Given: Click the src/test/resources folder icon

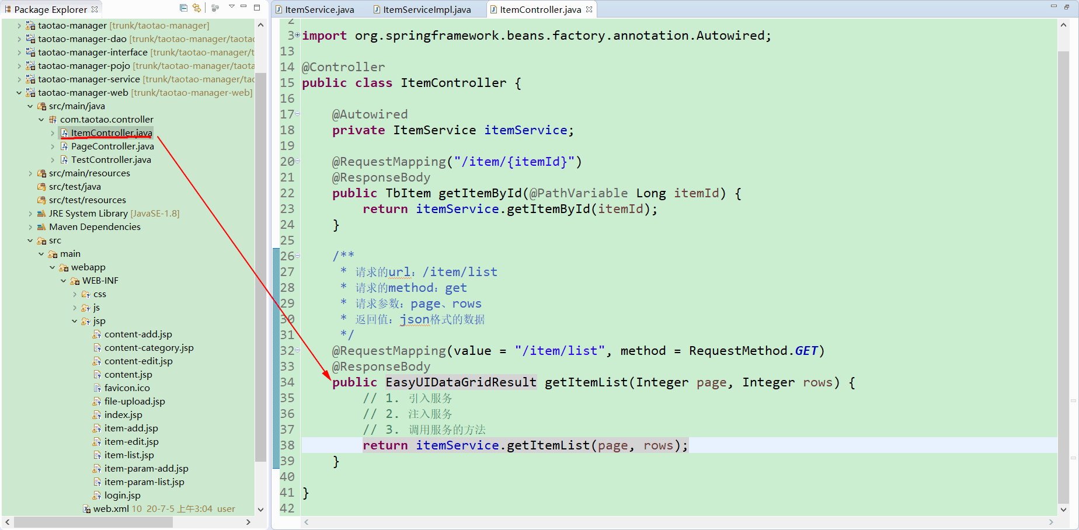Looking at the screenshot, I should pos(41,200).
